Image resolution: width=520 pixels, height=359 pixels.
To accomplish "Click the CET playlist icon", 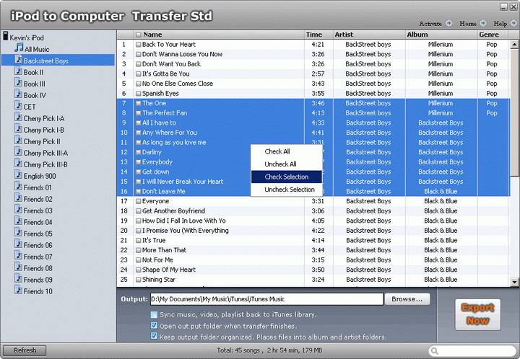I will (x=19, y=106).
